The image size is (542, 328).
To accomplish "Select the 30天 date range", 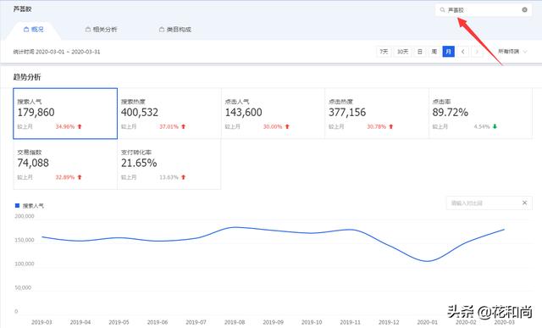I will coord(402,52).
